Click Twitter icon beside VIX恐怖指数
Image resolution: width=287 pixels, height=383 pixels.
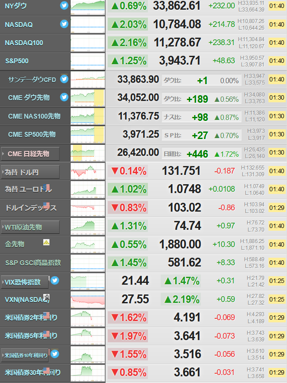pyautogui.click(x=55, y=280)
